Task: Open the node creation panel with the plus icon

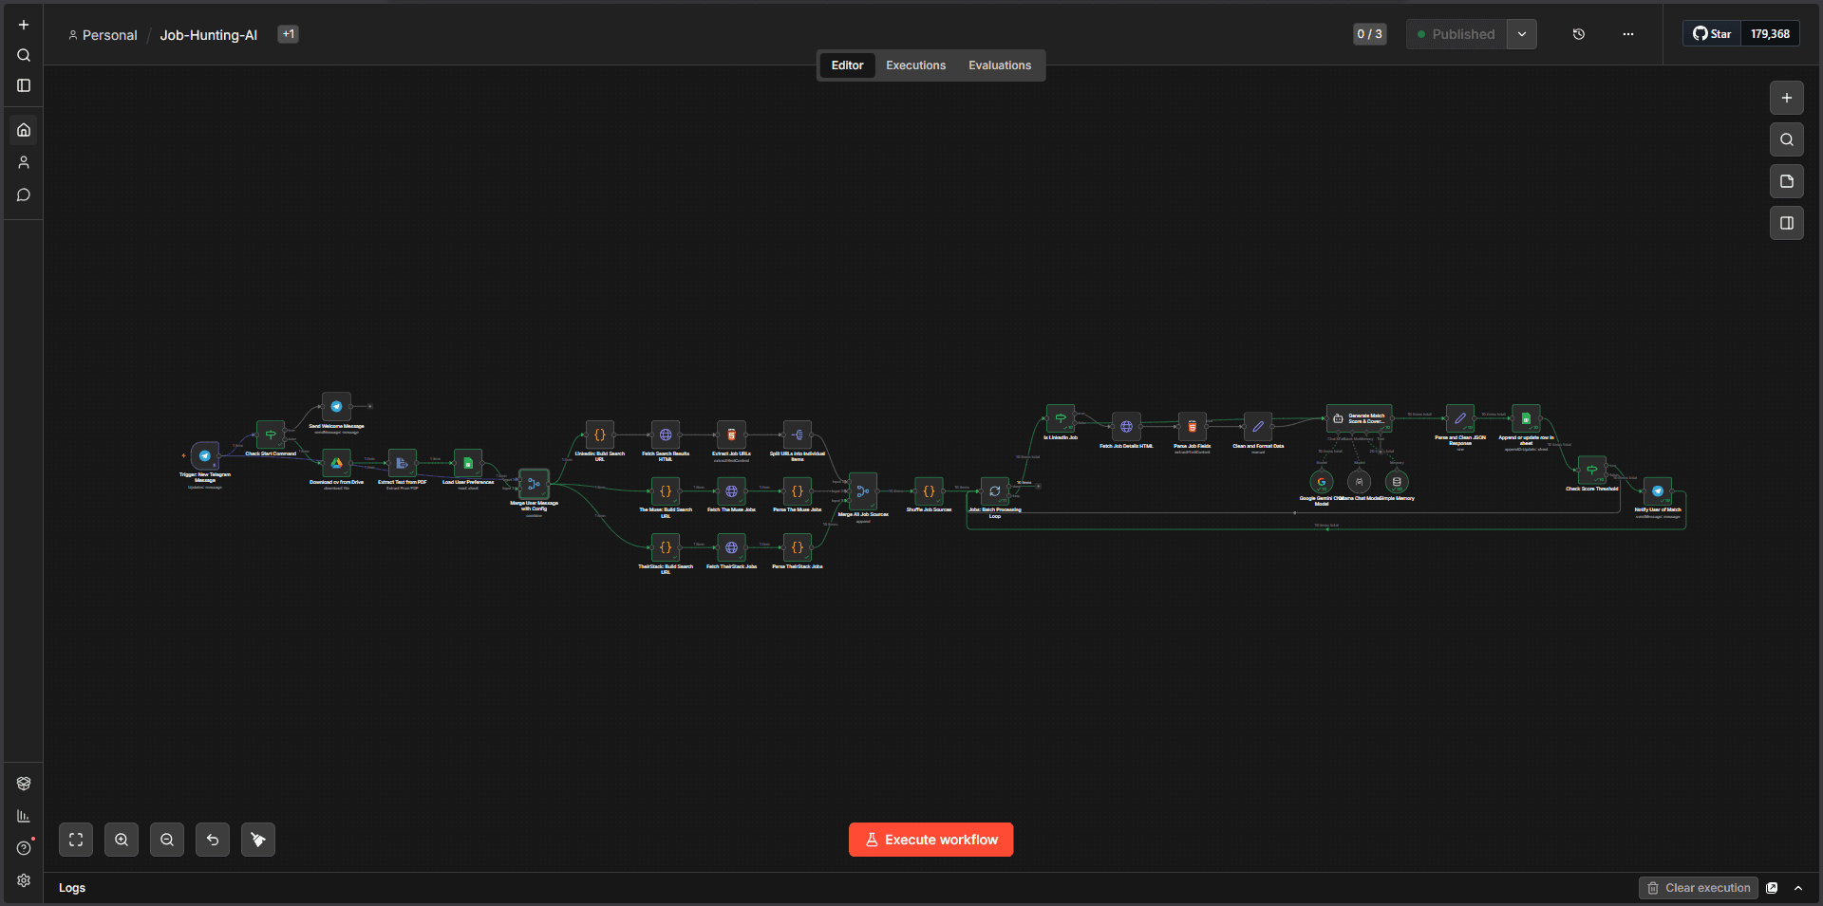Action: tap(1786, 98)
